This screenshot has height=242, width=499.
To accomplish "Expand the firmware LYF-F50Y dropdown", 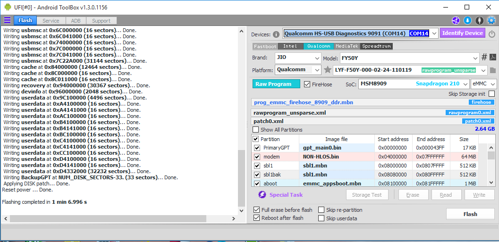I will 484,70.
